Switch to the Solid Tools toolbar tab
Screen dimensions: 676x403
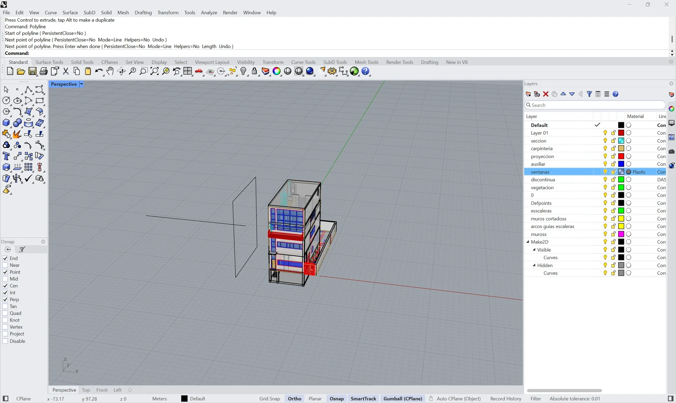tap(82, 62)
